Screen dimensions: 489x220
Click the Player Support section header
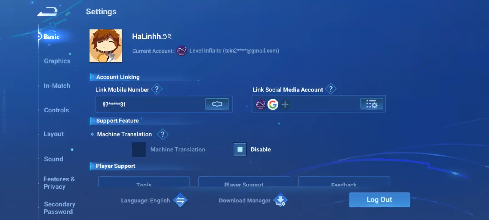coord(116,166)
